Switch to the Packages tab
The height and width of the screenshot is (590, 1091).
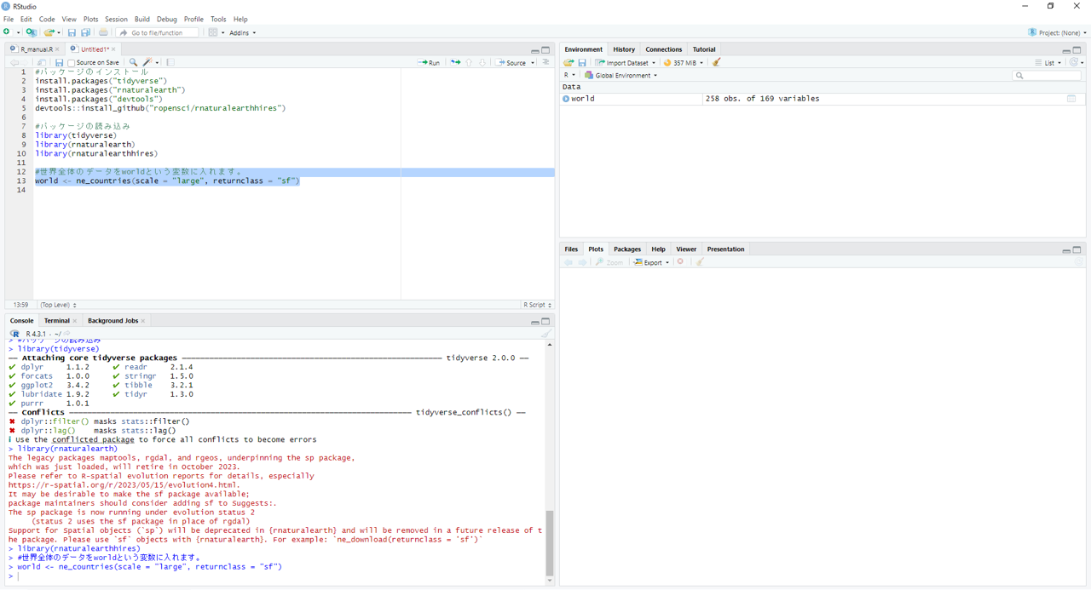[626, 249]
